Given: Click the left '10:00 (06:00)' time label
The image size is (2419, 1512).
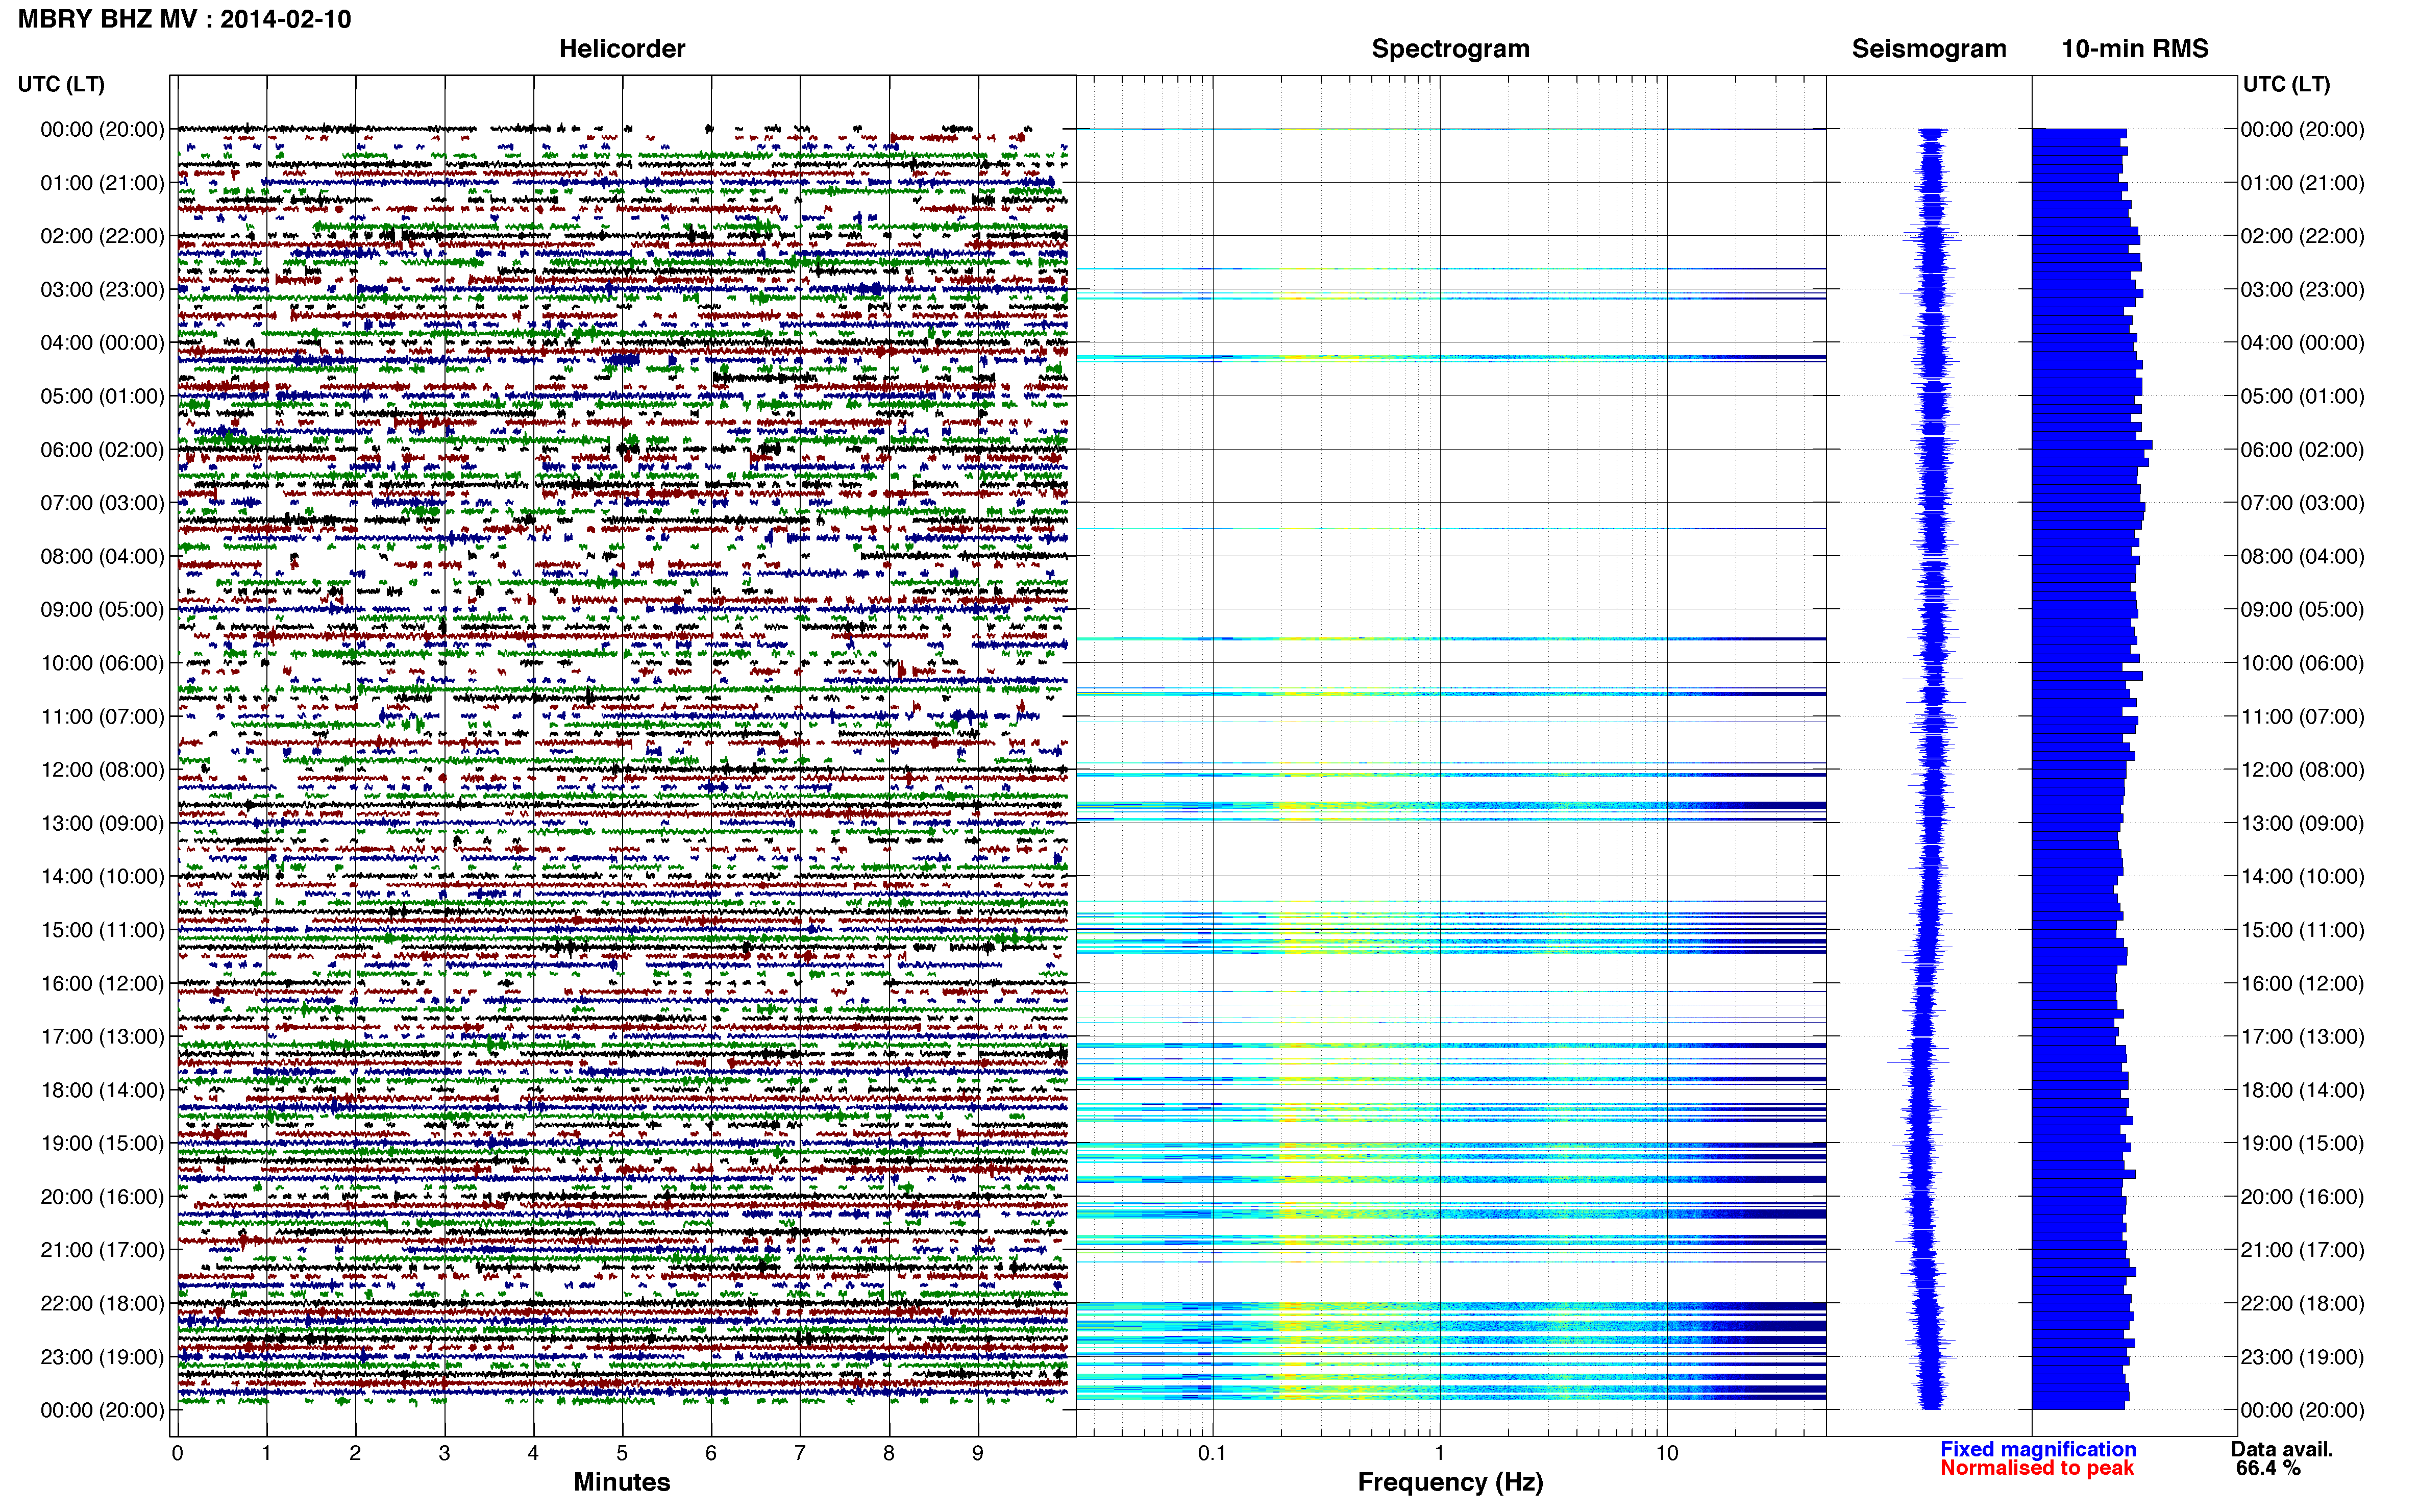Looking at the screenshot, I should tap(102, 663).
